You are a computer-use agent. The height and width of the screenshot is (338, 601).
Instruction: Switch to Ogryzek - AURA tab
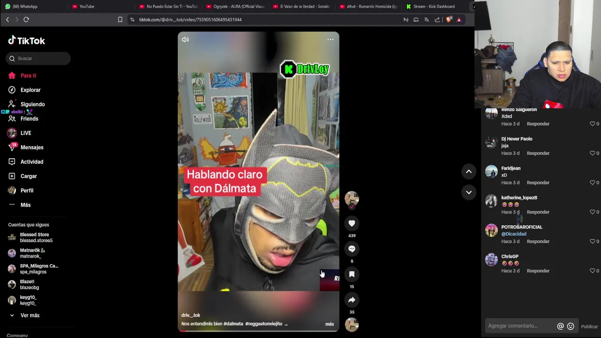pyautogui.click(x=239, y=7)
